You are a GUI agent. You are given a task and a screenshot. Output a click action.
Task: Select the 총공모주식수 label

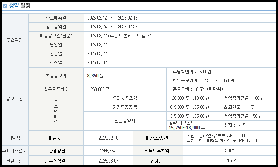[x=56, y=90]
